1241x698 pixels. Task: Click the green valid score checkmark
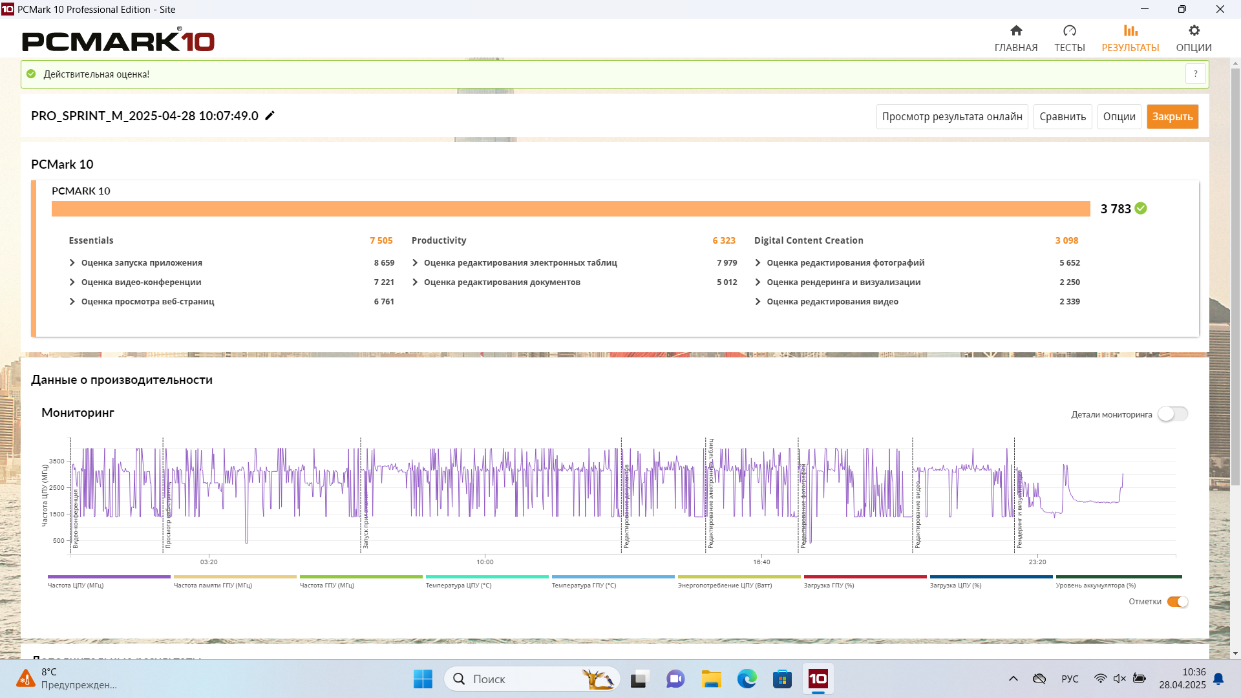[x=1141, y=208]
